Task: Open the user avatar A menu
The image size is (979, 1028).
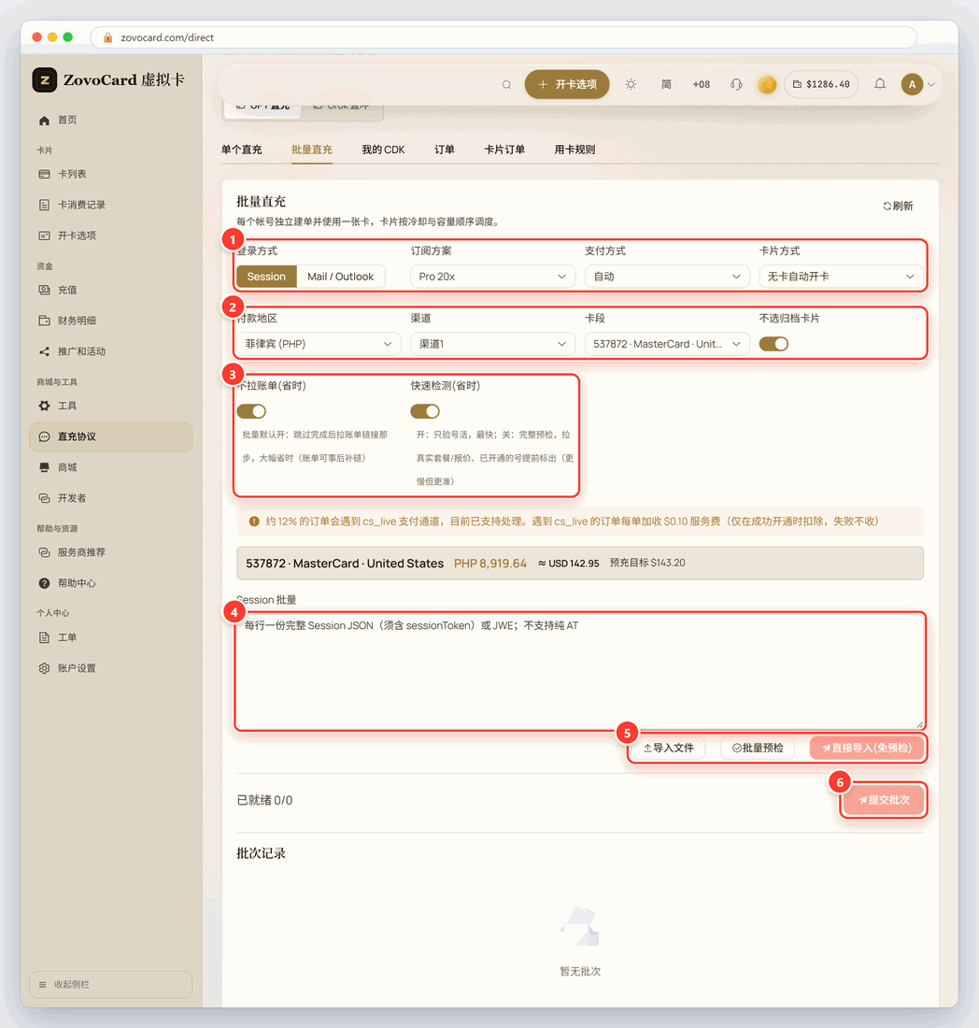Action: (912, 84)
